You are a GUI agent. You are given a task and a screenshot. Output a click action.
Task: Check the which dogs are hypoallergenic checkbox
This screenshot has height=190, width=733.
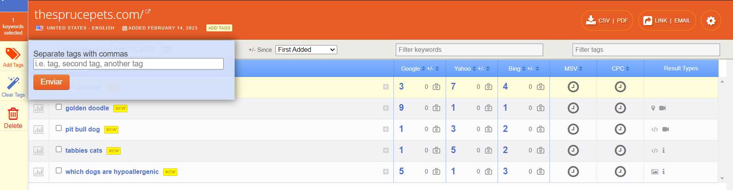[x=59, y=170]
